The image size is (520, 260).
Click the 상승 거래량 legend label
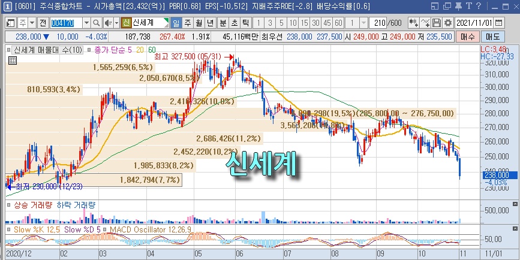pos(33,205)
